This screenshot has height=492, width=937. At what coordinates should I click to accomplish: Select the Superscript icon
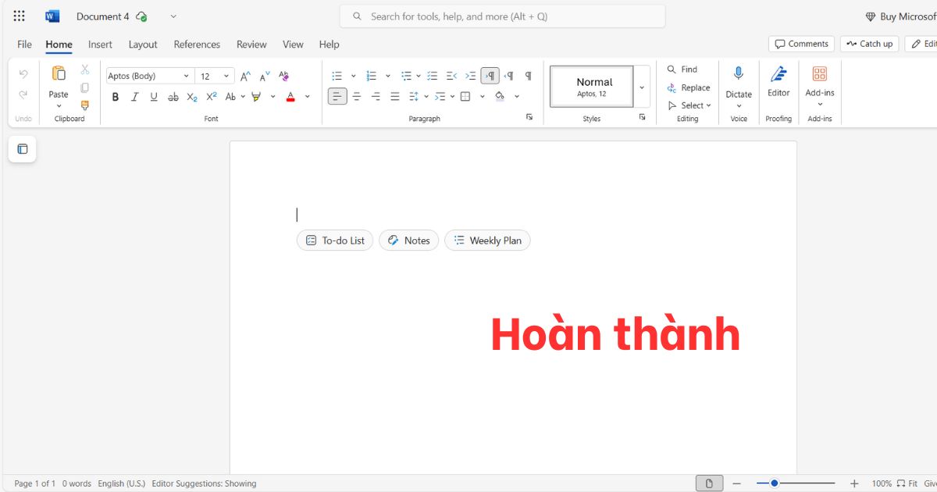pyautogui.click(x=210, y=96)
